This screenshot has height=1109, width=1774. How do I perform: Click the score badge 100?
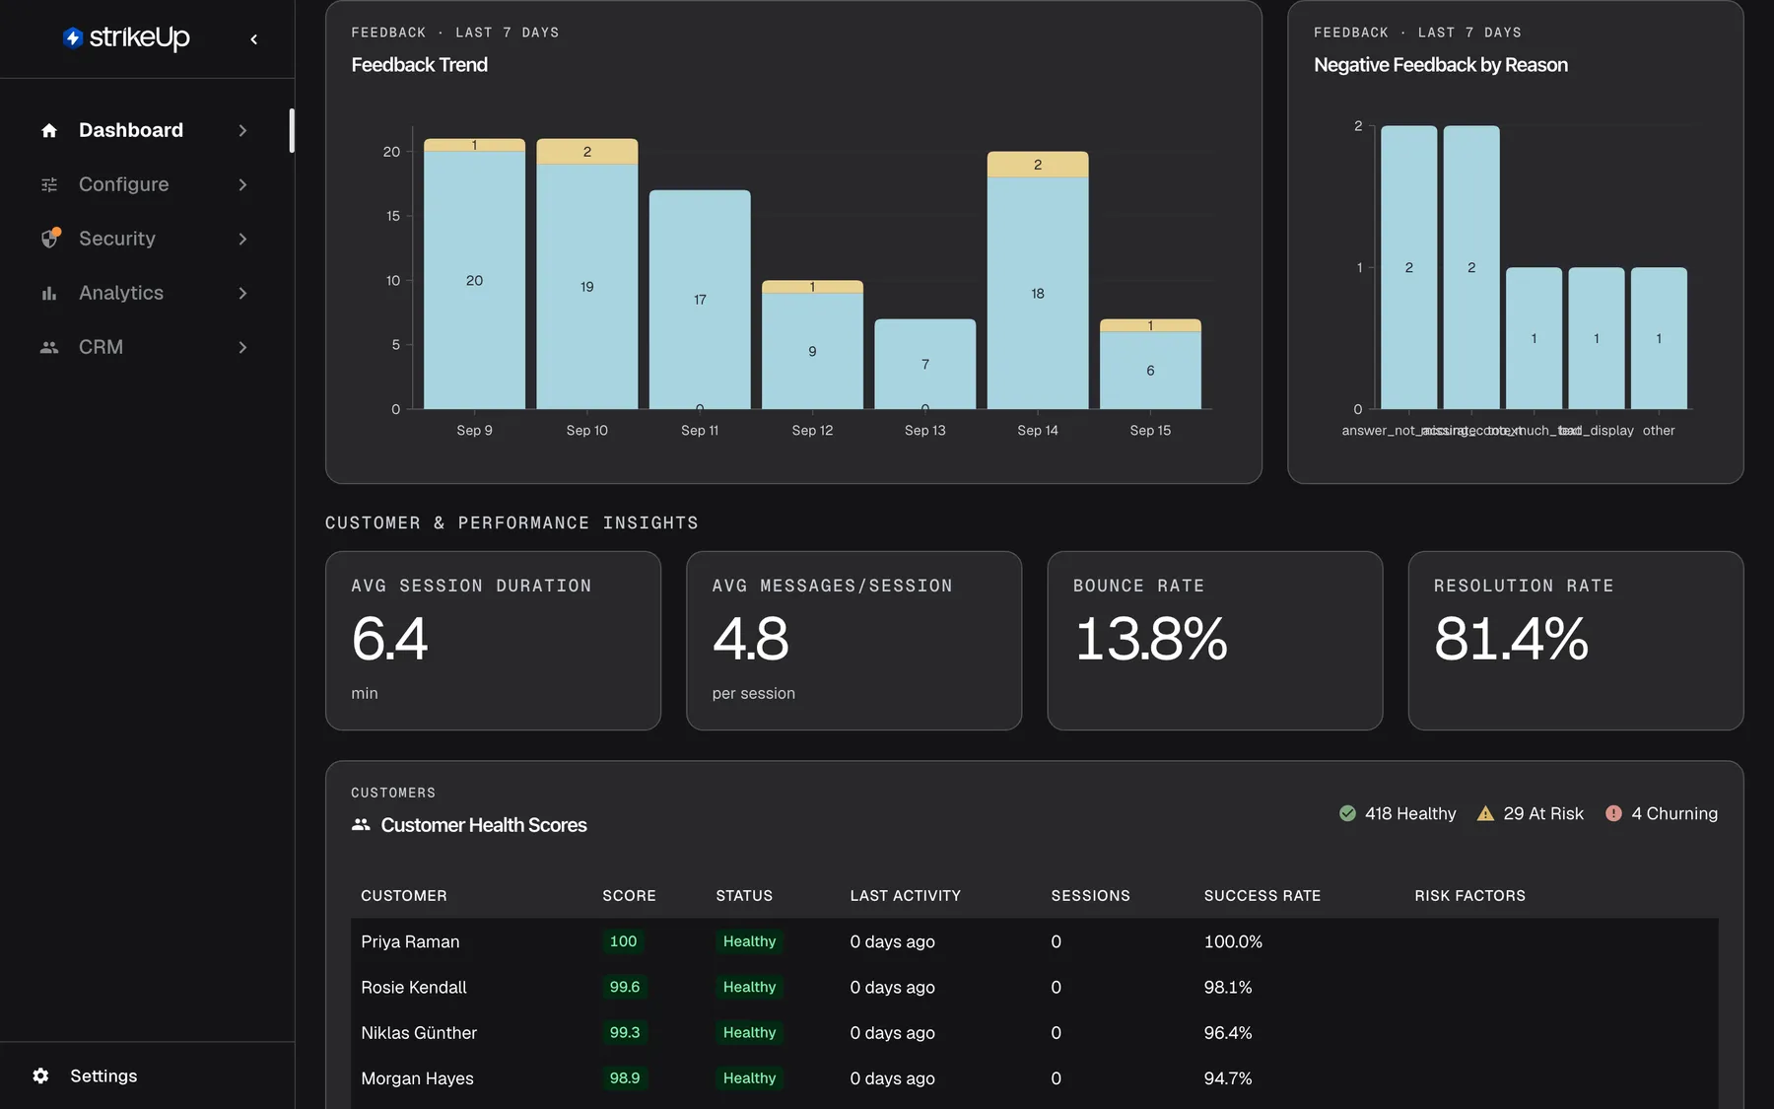click(x=623, y=941)
